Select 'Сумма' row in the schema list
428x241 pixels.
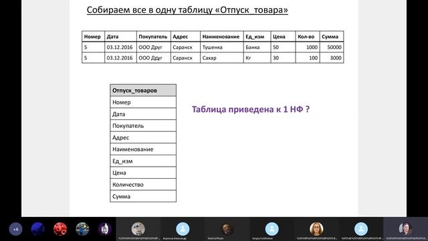coord(143,196)
